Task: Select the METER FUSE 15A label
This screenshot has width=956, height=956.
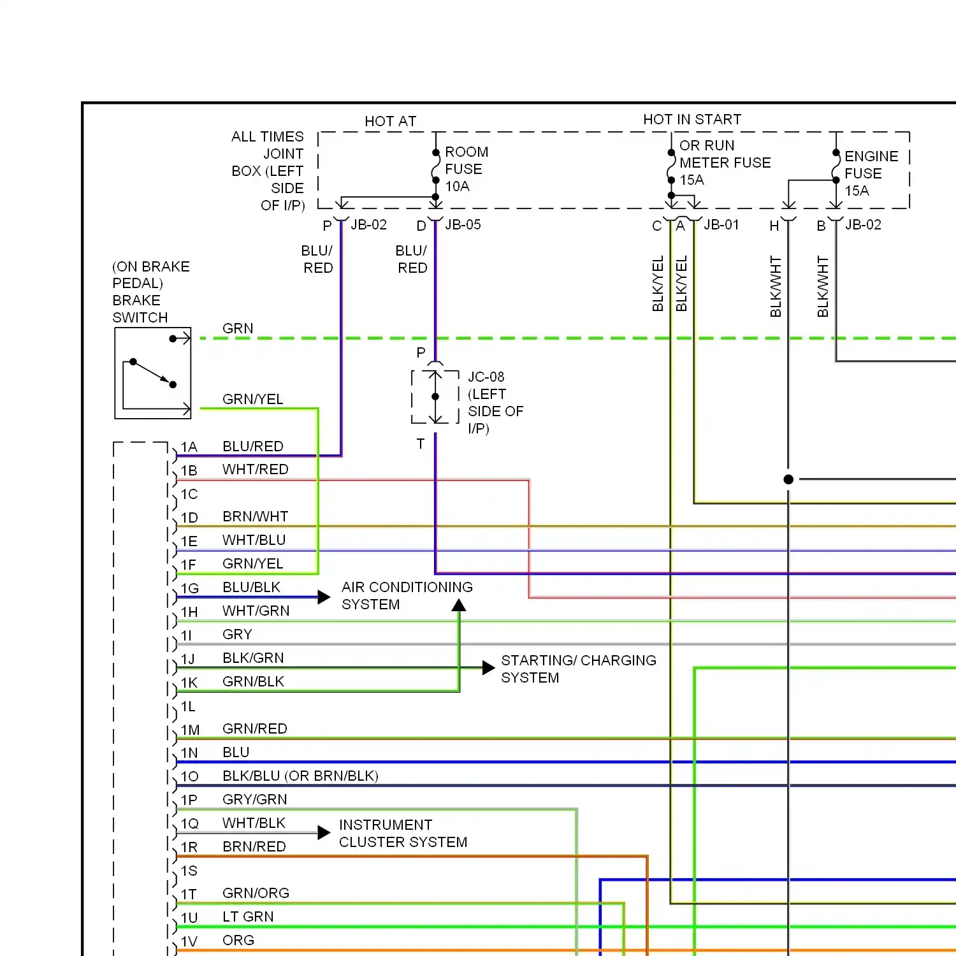Action: point(725,171)
